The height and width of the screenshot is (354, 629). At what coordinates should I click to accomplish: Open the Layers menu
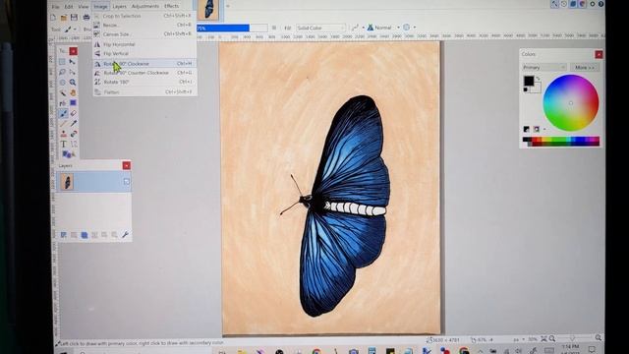119,7
